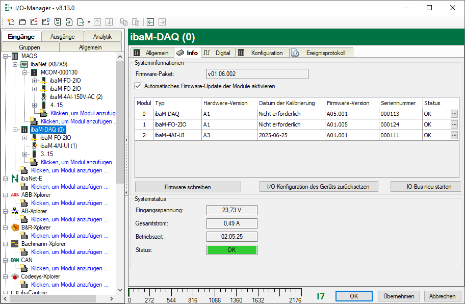Click the ibaM-4AI-150V-AC (2) module icon
The width and height of the screenshot is (465, 304).
coord(44,97)
